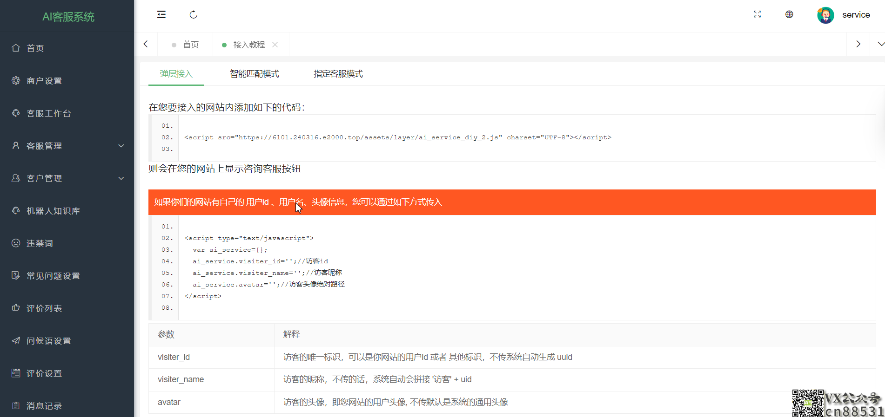The image size is (885, 417).
Task: Expand the 客服管理 submenu chevron
Action: [121, 146]
